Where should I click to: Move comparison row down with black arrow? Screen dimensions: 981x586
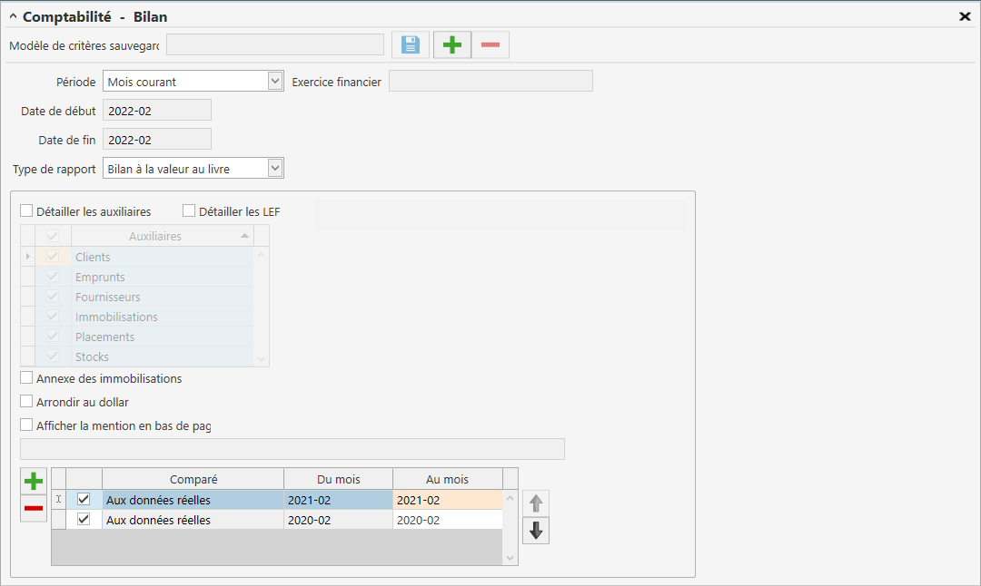536,531
